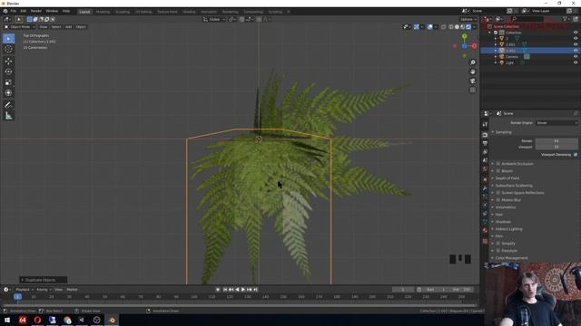Click the viewport zoom magnifier icon

pyautogui.click(x=472, y=62)
